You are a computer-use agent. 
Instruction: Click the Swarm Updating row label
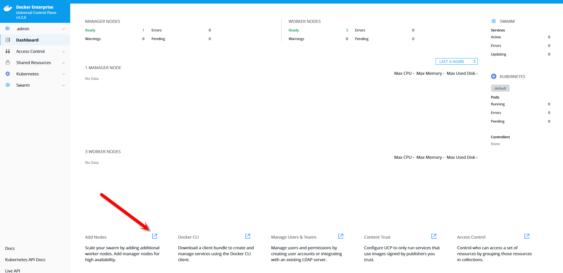[x=498, y=54]
